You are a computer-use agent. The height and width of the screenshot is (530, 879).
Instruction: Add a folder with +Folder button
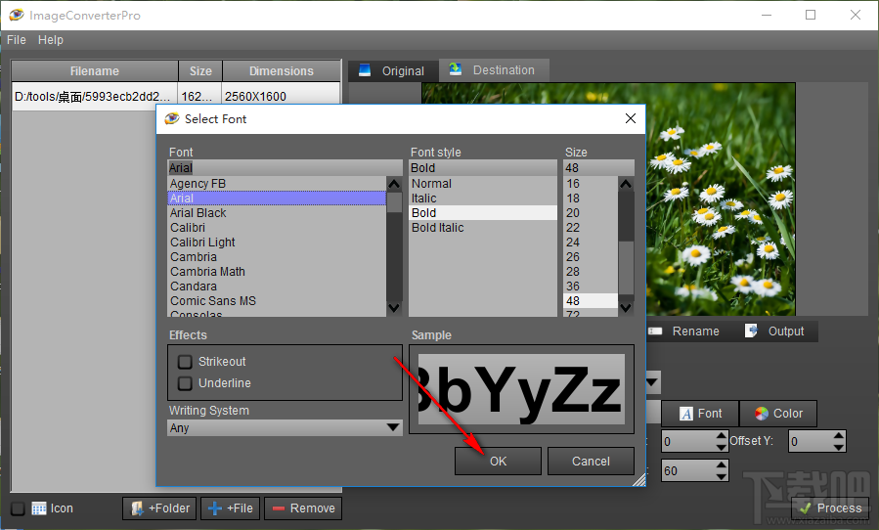159,508
